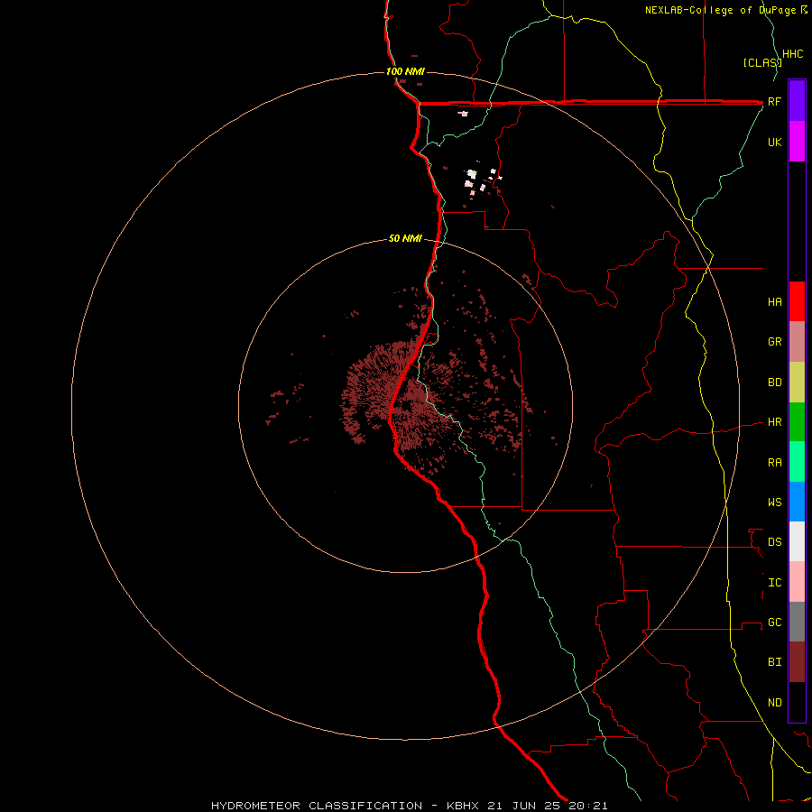The image size is (812, 812).
Task: Click the HA red legend swatch
Action: [x=797, y=301]
